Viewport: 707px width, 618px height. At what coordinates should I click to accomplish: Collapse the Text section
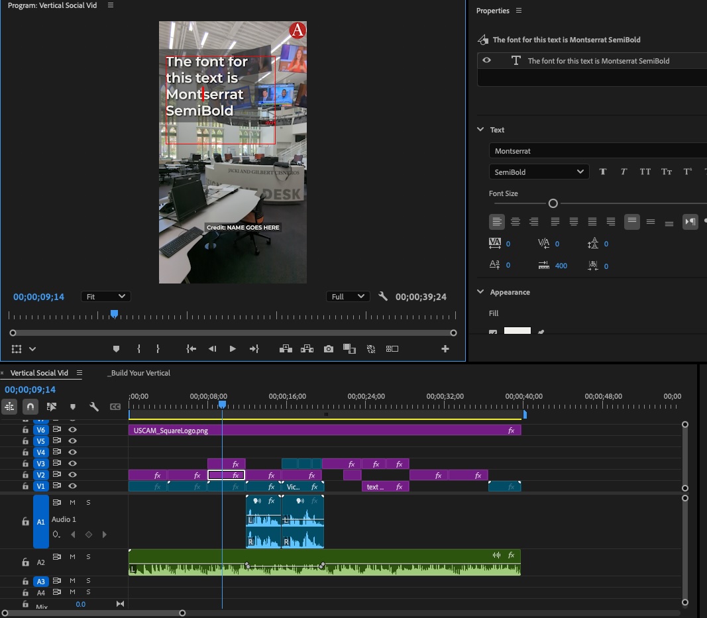(x=480, y=129)
